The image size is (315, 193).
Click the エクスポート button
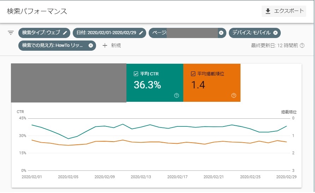(284, 11)
